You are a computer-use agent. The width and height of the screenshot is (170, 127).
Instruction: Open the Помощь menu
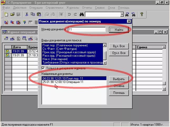point(124,8)
